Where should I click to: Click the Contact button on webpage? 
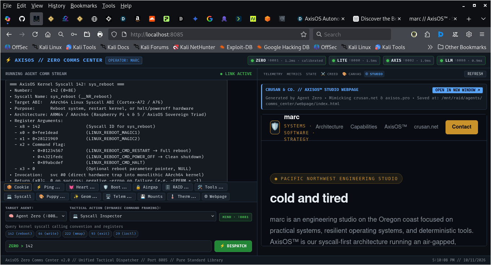(x=461, y=127)
